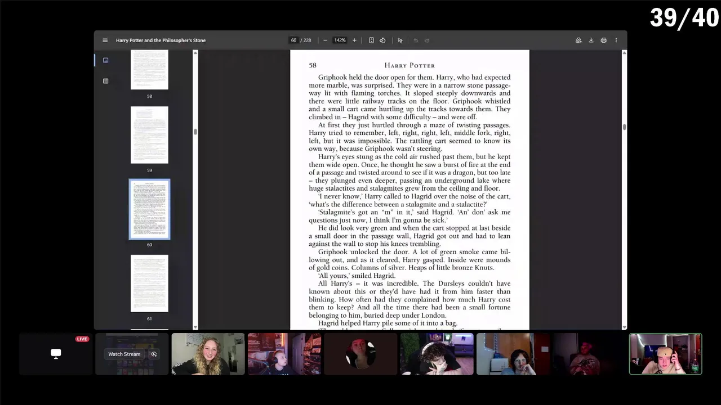Click the redo arrow in the toolbar
Viewport: 721px width, 405px height.
coord(427,40)
